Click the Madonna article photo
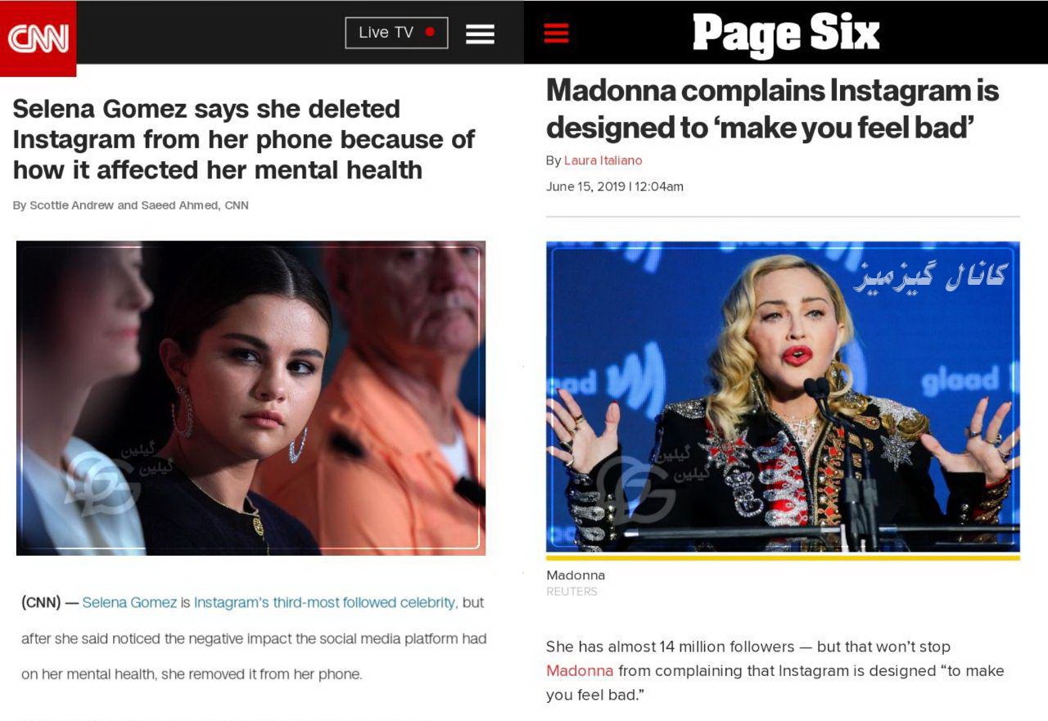1048x721 pixels. point(783,399)
